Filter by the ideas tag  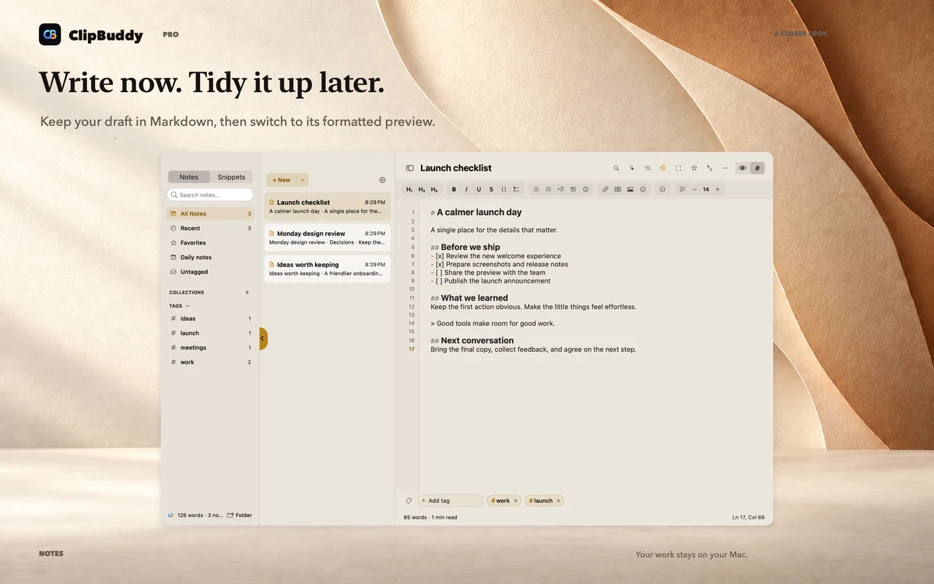(x=210, y=318)
